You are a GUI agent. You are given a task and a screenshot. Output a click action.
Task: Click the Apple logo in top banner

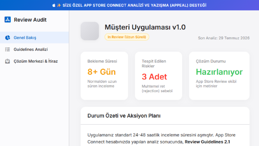pos(54,5)
